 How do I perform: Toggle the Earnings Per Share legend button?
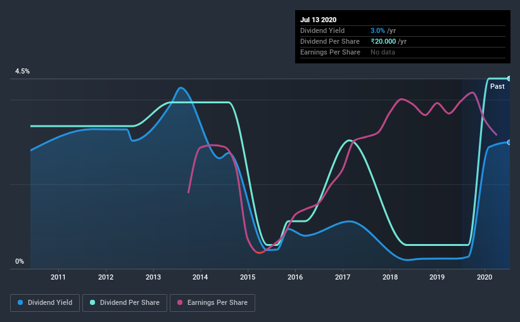tap(212, 303)
